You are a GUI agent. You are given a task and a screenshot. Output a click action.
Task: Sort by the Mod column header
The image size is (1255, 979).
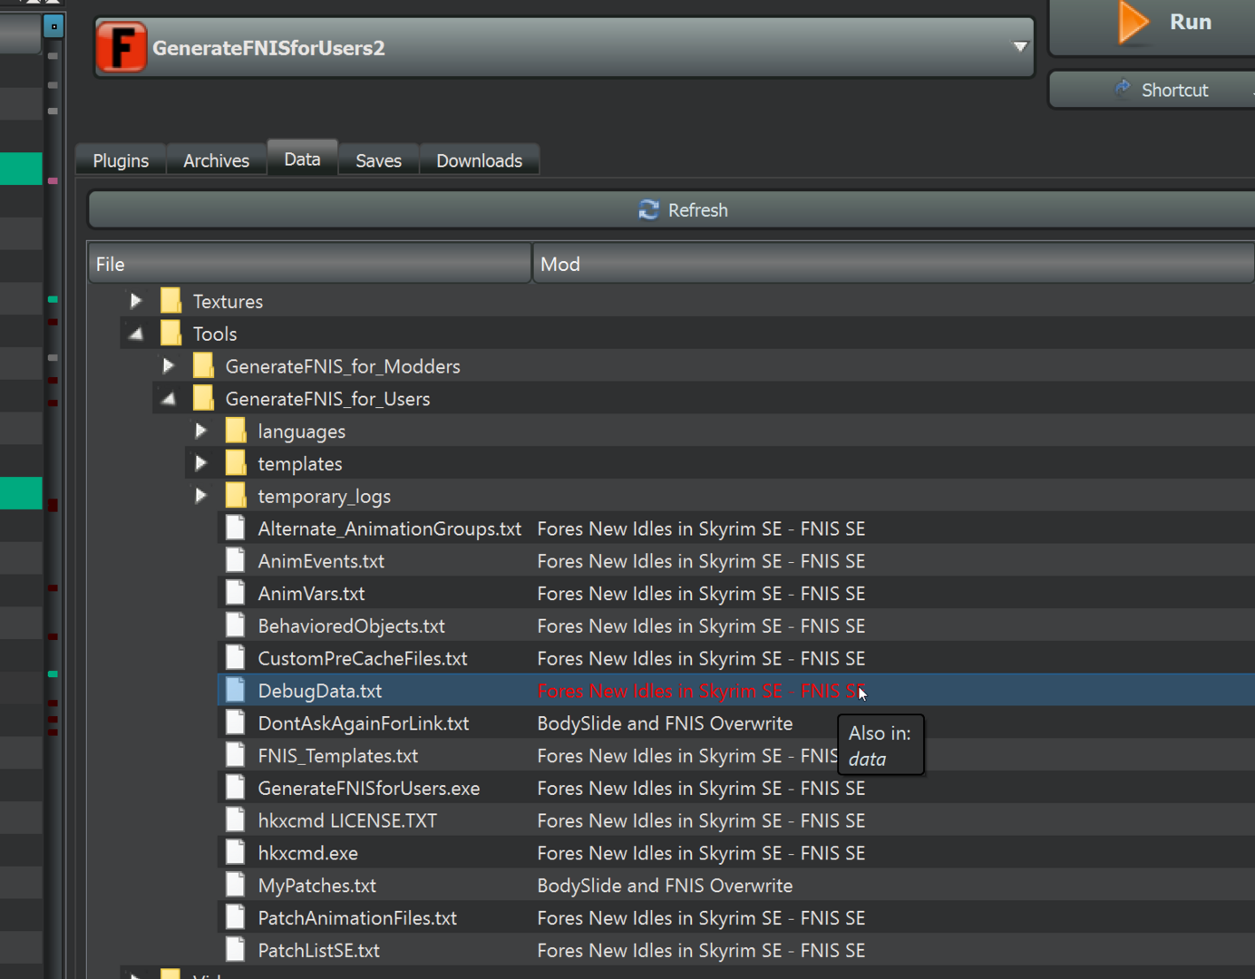point(893,264)
